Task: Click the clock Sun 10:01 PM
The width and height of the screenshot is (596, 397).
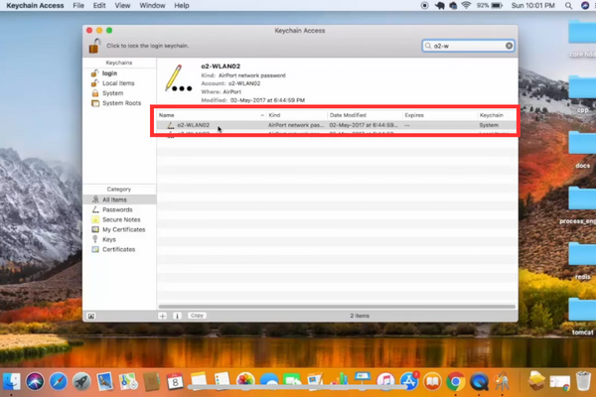Action: tap(532, 6)
